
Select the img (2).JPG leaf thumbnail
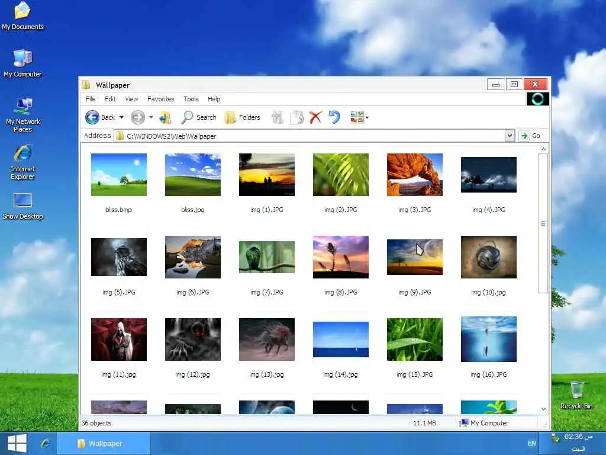(341, 175)
